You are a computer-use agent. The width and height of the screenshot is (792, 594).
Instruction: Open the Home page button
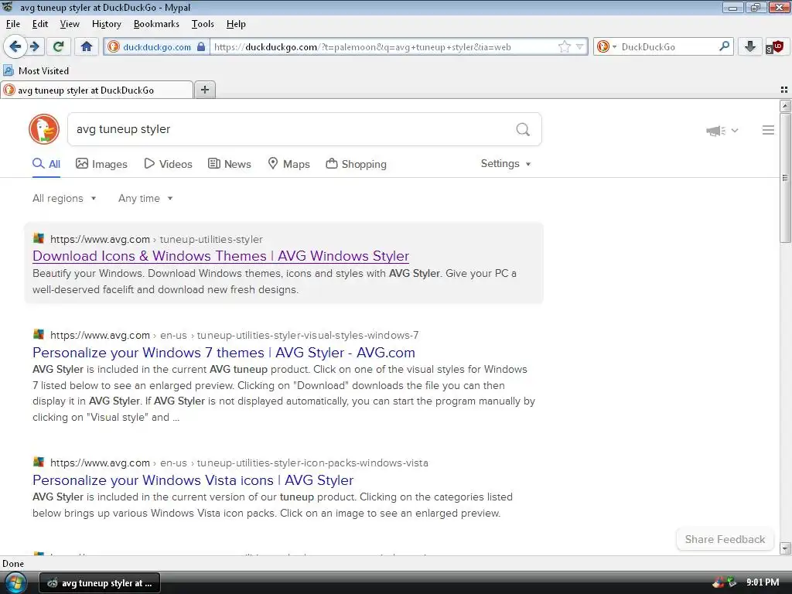coord(87,46)
